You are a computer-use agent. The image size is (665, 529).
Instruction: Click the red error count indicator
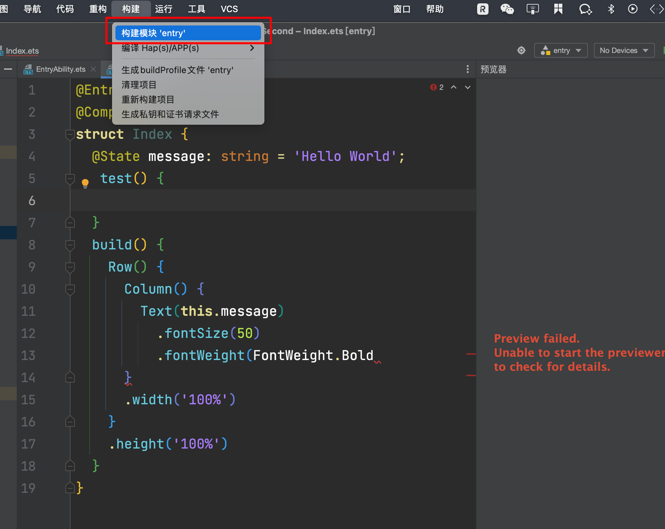(437, 87)
